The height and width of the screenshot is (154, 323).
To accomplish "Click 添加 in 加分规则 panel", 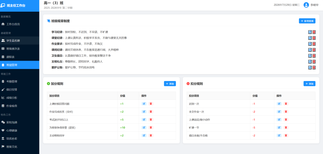I will tap(170, 84).
